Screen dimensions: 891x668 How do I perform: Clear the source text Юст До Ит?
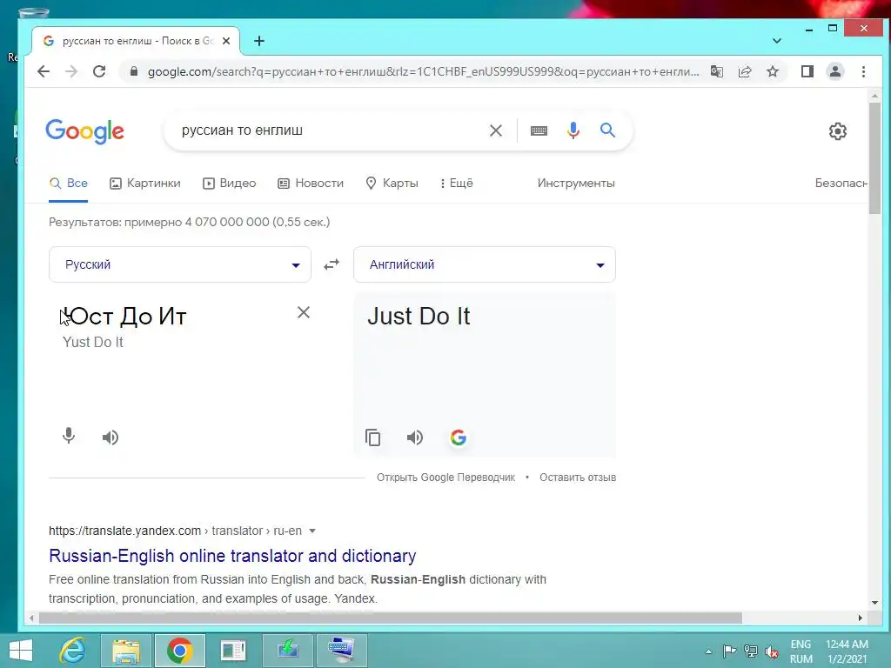(304, 312)
